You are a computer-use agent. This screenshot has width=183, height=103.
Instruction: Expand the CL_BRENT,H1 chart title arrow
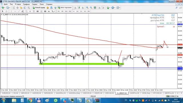(1, 15)
